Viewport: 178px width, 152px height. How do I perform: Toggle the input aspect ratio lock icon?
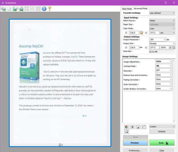[141, 33]
